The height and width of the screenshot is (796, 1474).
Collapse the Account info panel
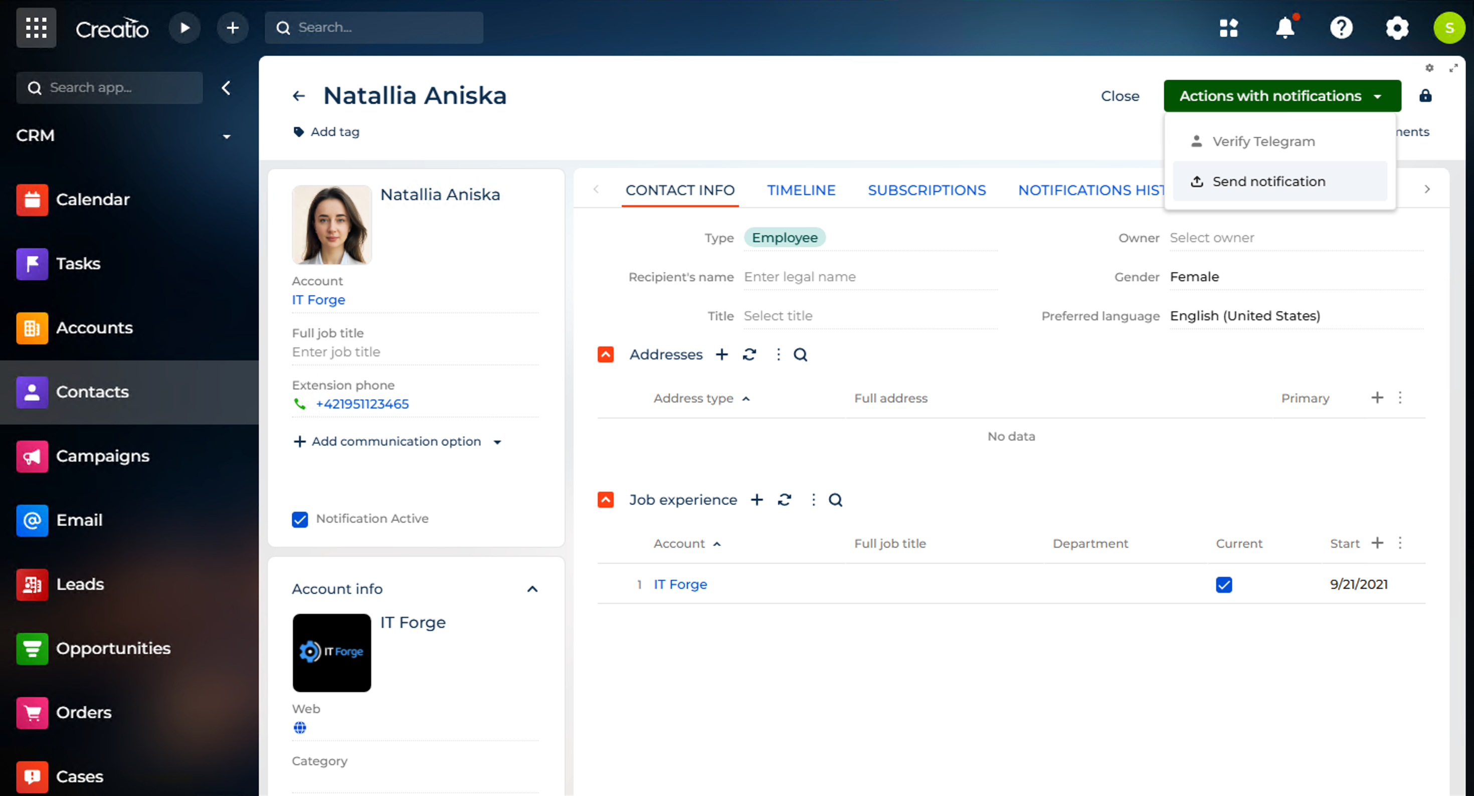coord(532,589)
